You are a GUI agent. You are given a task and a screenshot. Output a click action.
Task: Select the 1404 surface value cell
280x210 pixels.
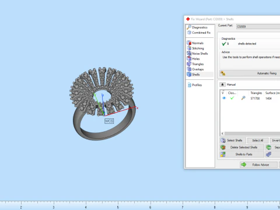coord(268,99)
